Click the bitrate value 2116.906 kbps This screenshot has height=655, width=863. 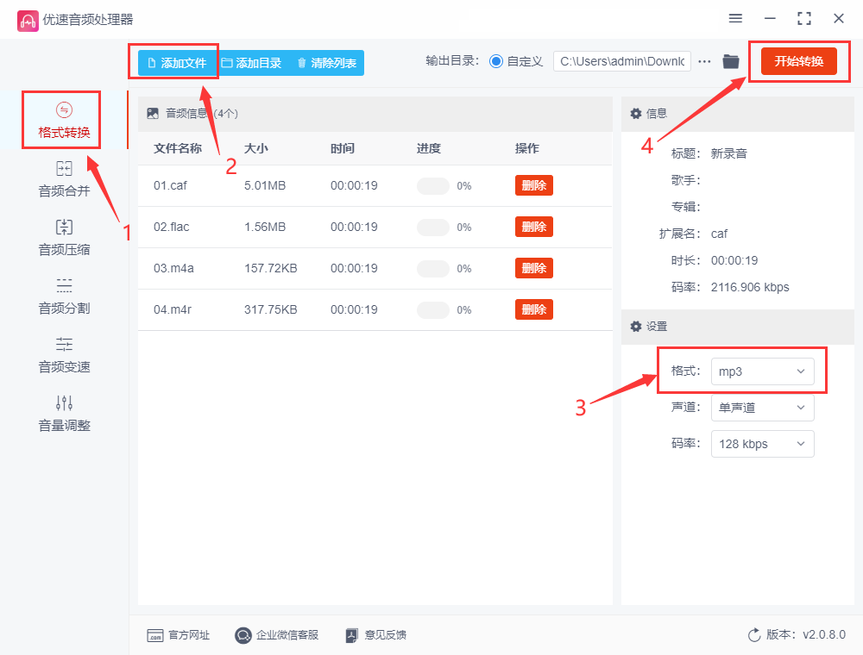click(x=750, y=287)
